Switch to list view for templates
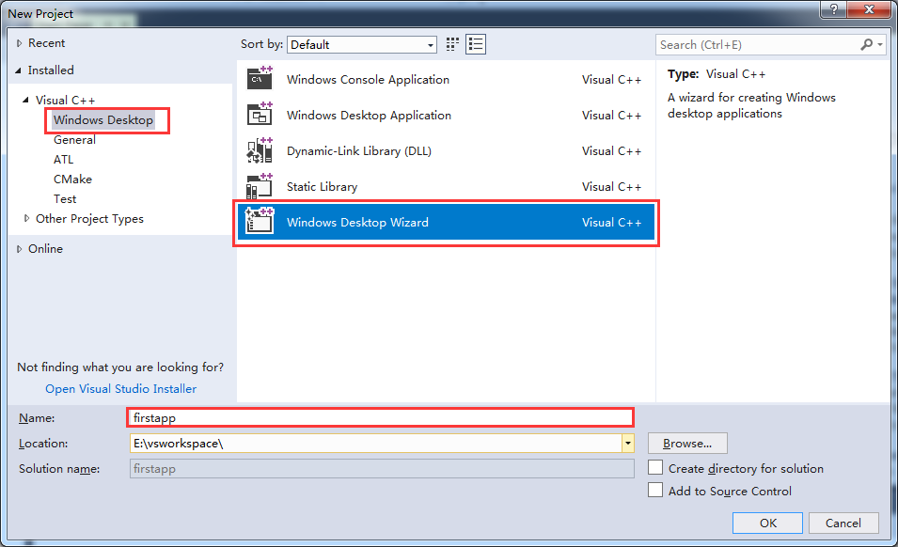The width and height of the screenshot is (898, 547). tap(474, 43)
